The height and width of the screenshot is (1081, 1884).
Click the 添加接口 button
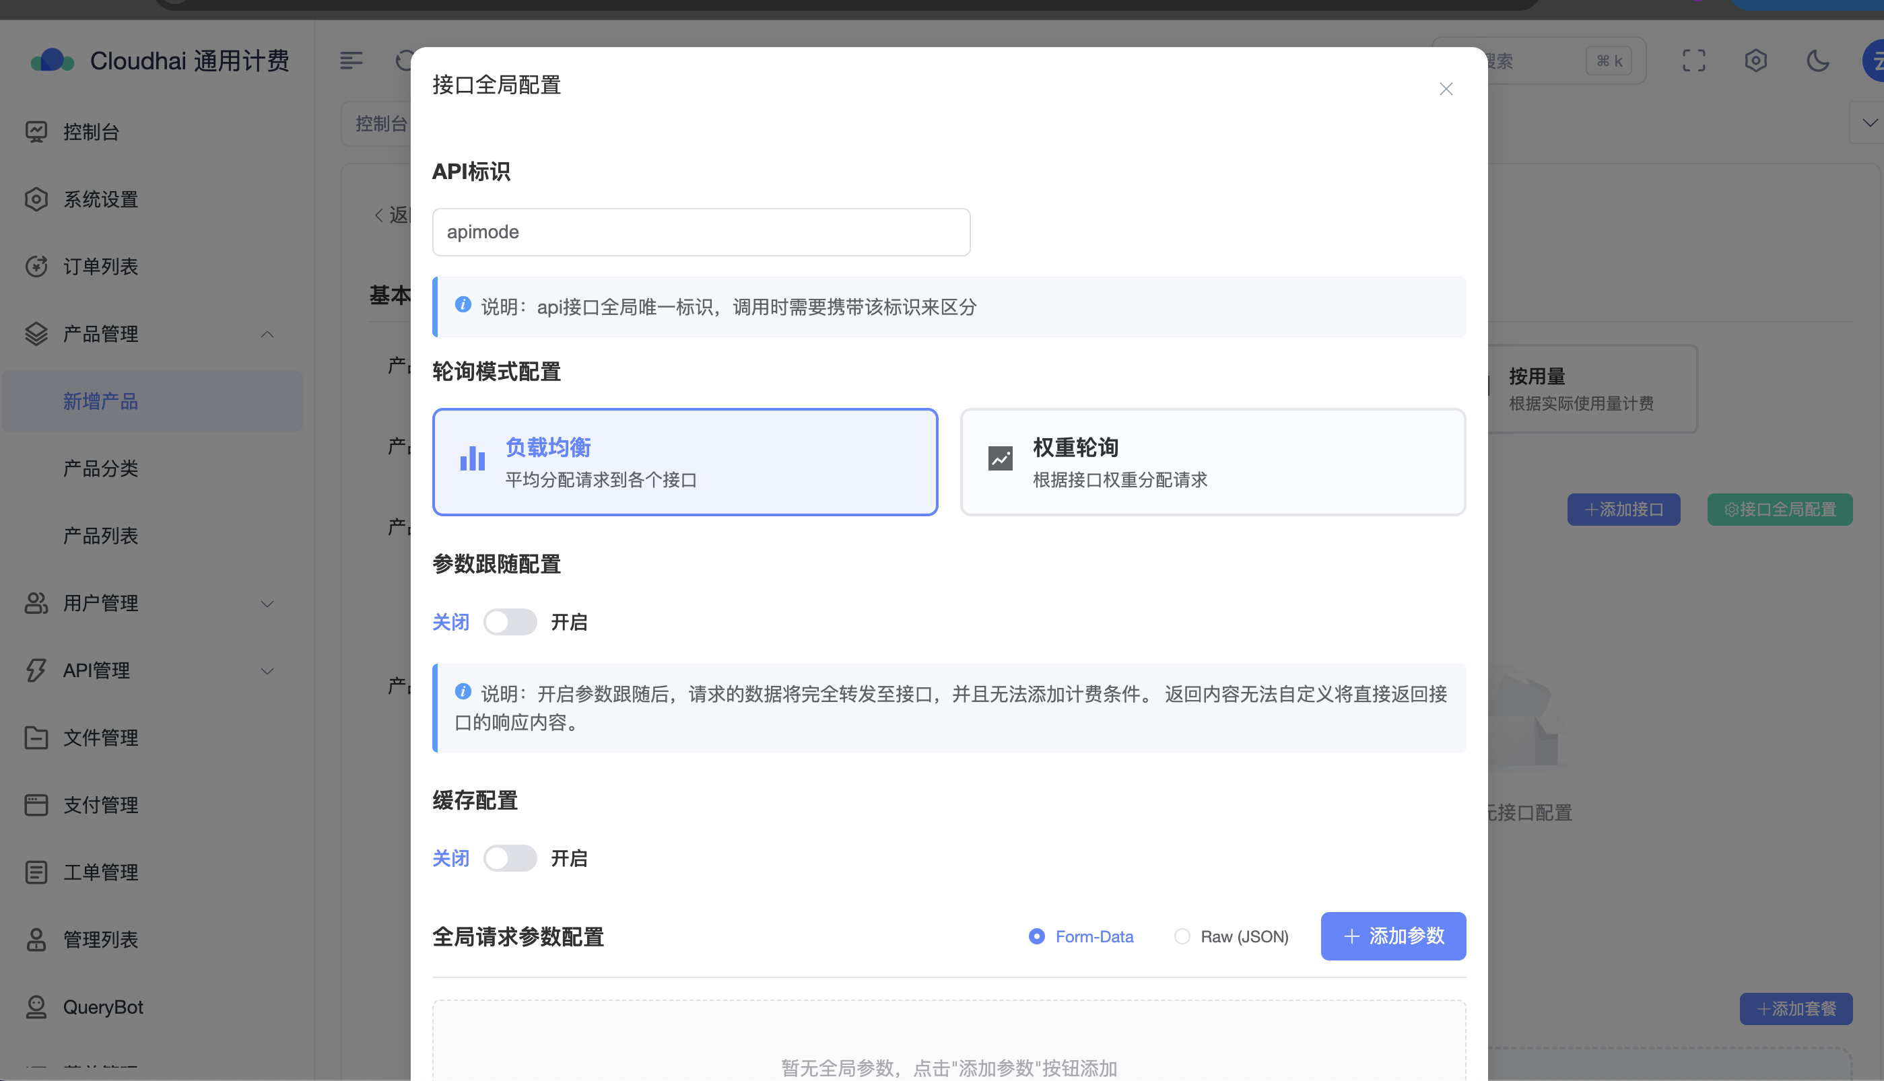click(1623, 510)
